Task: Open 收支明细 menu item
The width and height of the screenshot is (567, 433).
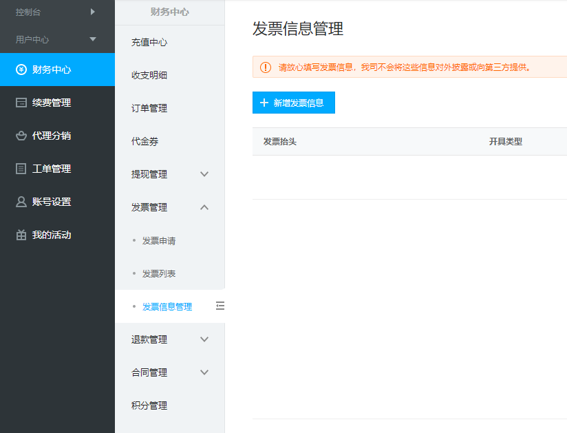Action: [x=149, y=75]
